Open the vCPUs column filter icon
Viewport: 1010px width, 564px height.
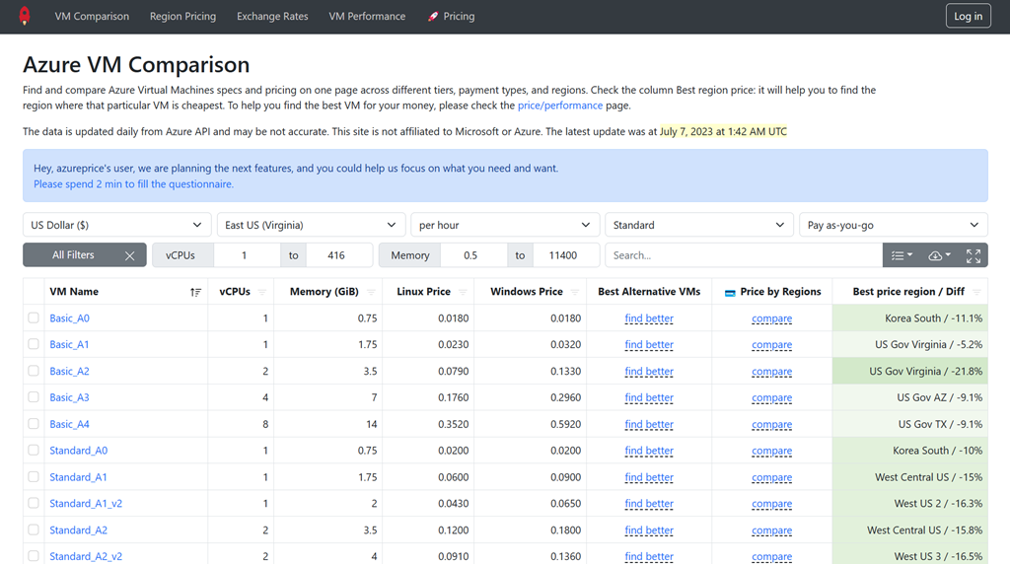click(x=259, y=292)
